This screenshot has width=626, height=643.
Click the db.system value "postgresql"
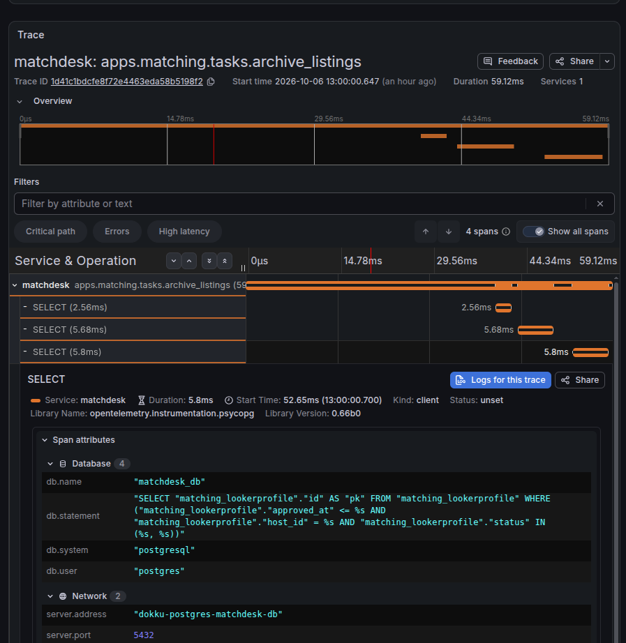click(x=164, y=550)
